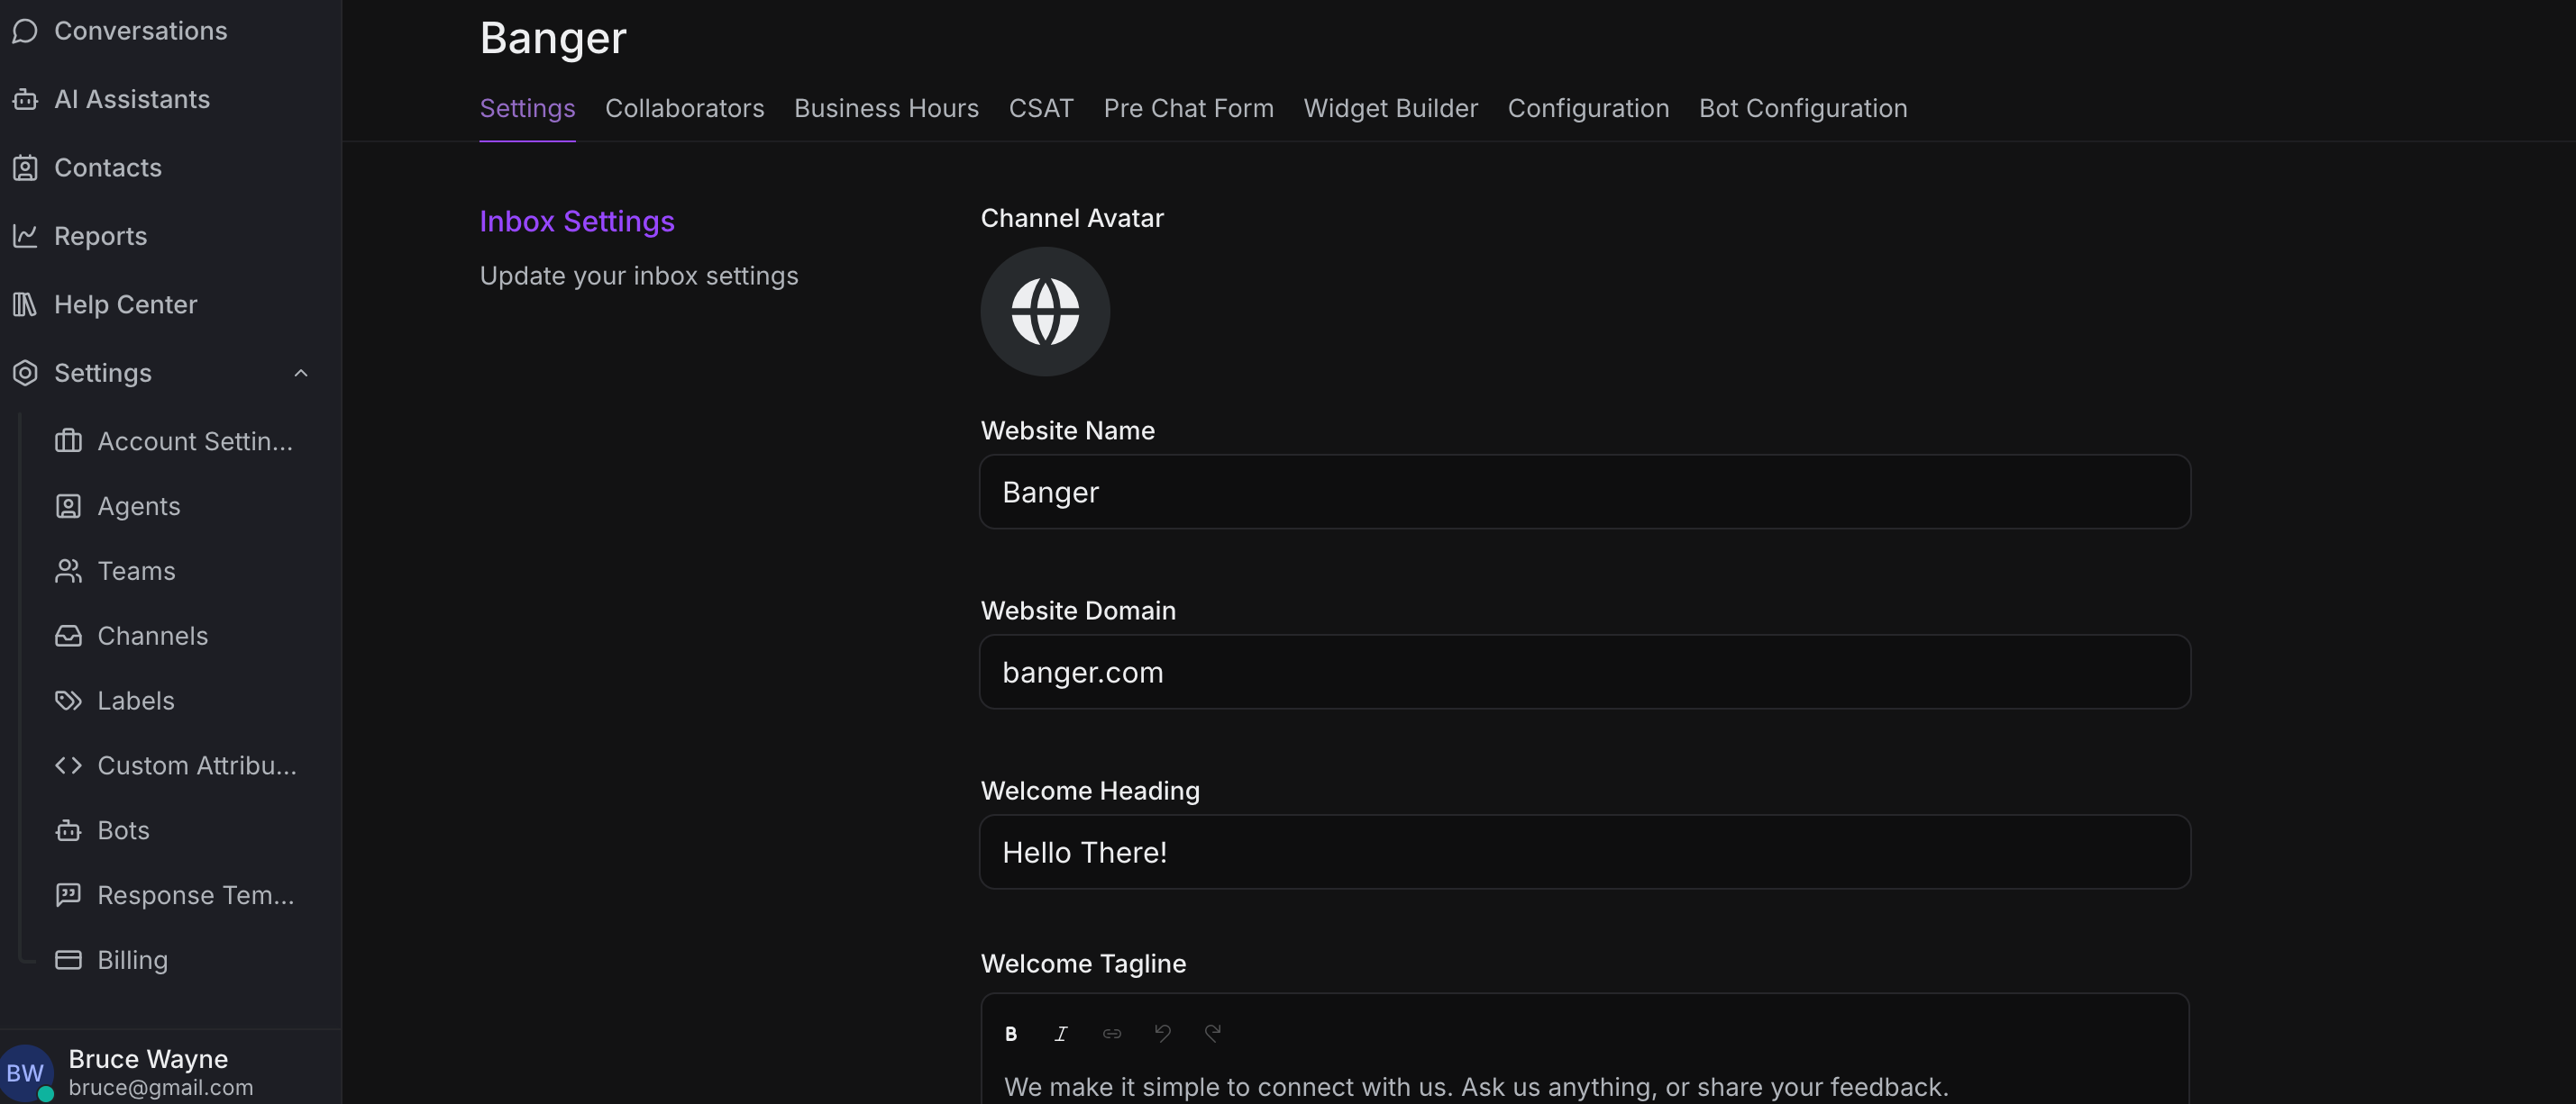Toggle italic formatting in tagline editor

[x=1061, y=1033]
